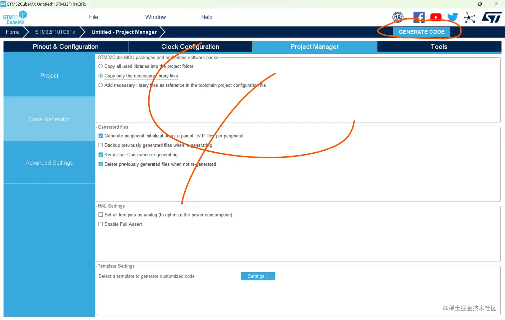Select Copy only the necessary library files

tap(101, 76)
